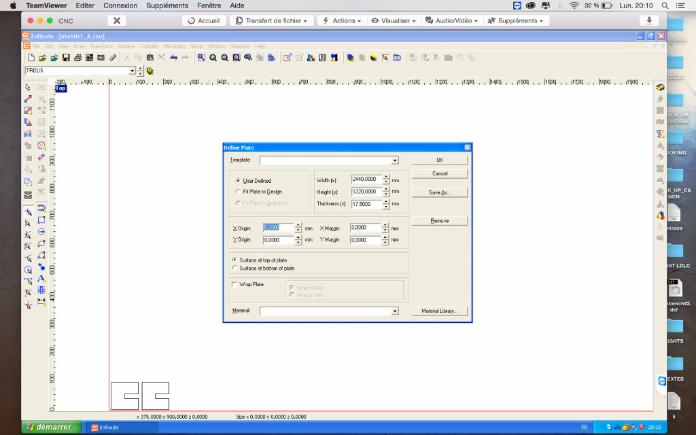Select the envelope-shaped tool in left toolbar
696x435 pixels.
(28, 195)
